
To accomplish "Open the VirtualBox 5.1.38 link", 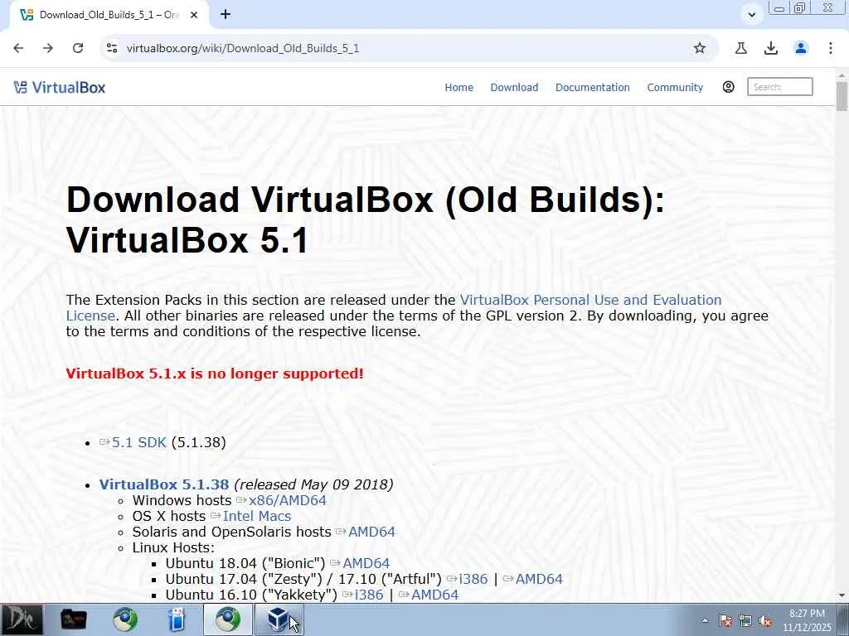I will click(163, 484).
